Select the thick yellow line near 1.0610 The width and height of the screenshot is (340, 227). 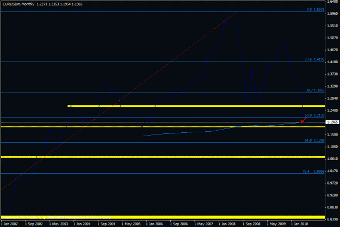tap(163, 157)
